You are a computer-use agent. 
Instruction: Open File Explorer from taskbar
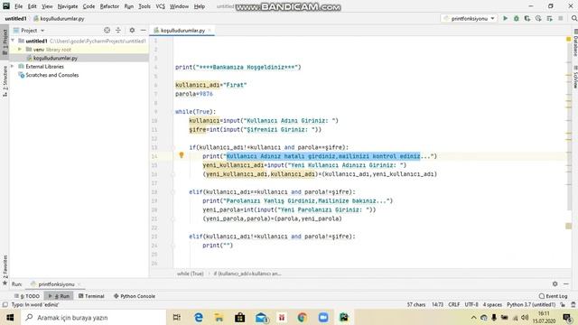click(x=219, y=317)
